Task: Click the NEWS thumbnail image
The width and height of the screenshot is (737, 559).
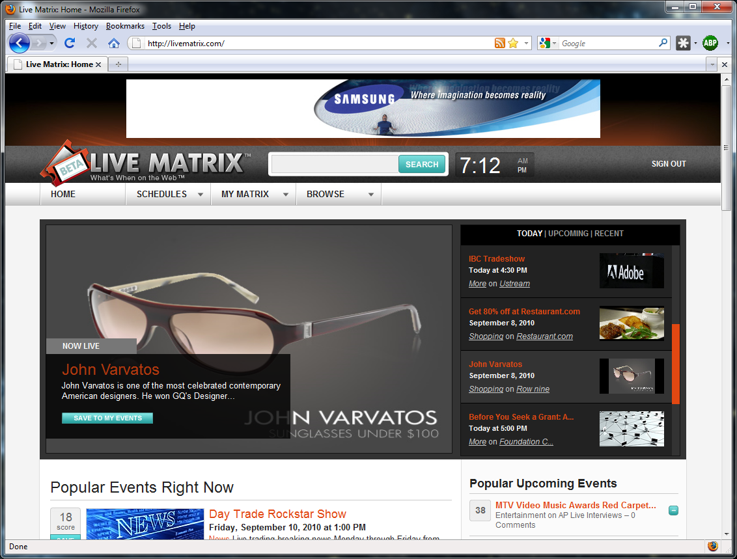Action: pos(145,524)
